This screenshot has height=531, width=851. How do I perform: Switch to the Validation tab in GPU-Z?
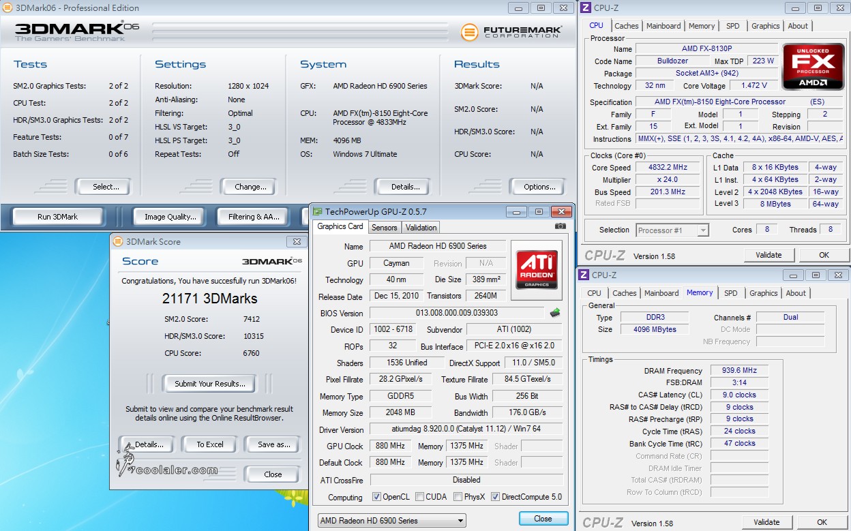click(421, 228)
